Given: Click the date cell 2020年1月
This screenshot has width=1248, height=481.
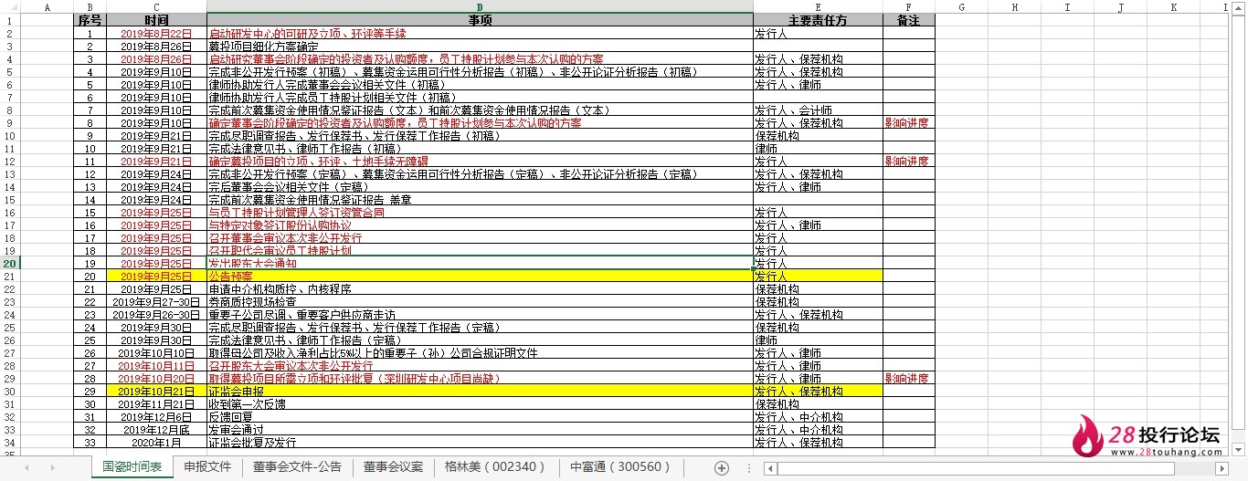Looking at the screenshot, I should click(156, 442).
